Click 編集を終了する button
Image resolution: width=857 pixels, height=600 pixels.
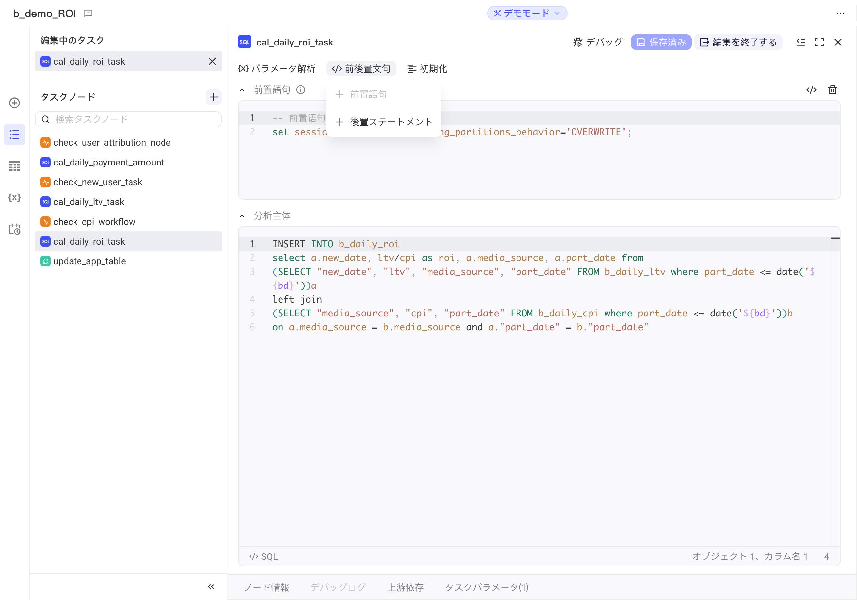coord(738,42)
